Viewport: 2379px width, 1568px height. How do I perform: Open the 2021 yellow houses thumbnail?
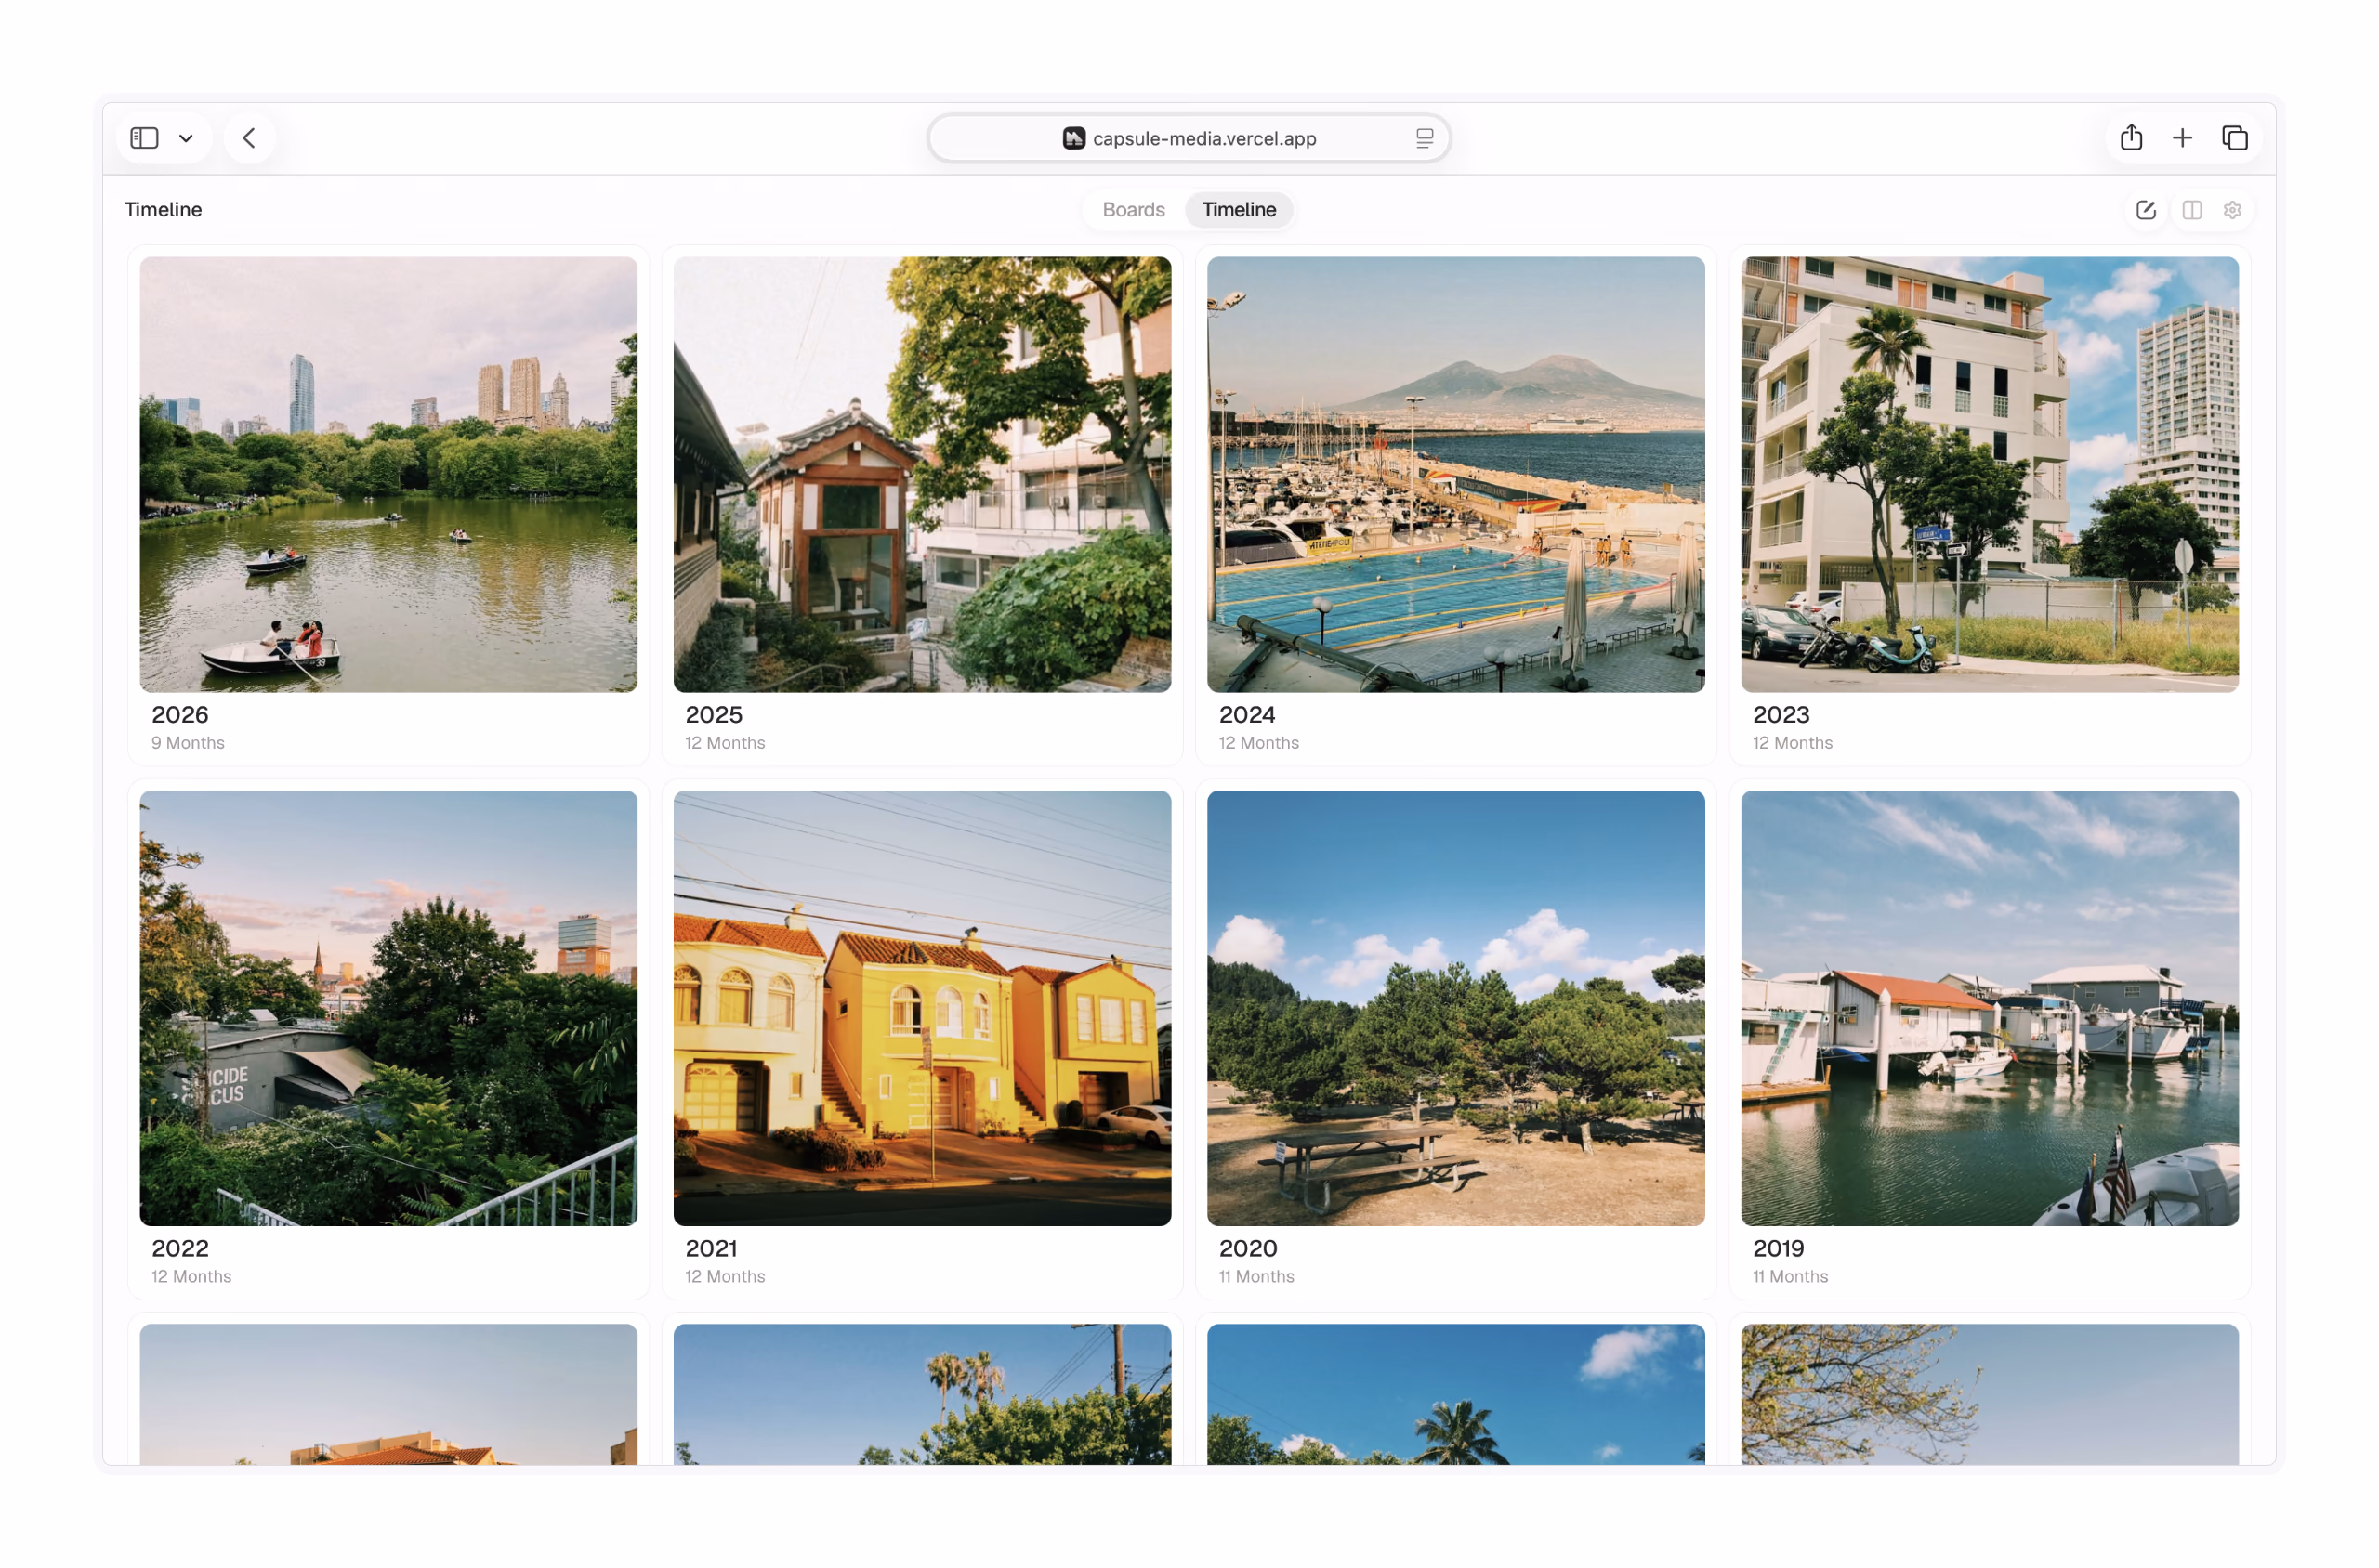[x=921, y=1008]
